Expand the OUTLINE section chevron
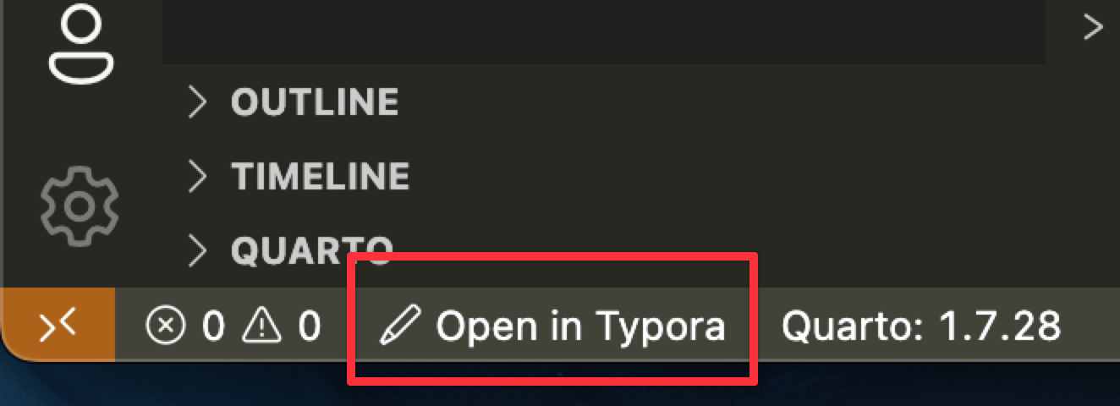The height and width of the screenshot is (406, 1120). [197, 102]
